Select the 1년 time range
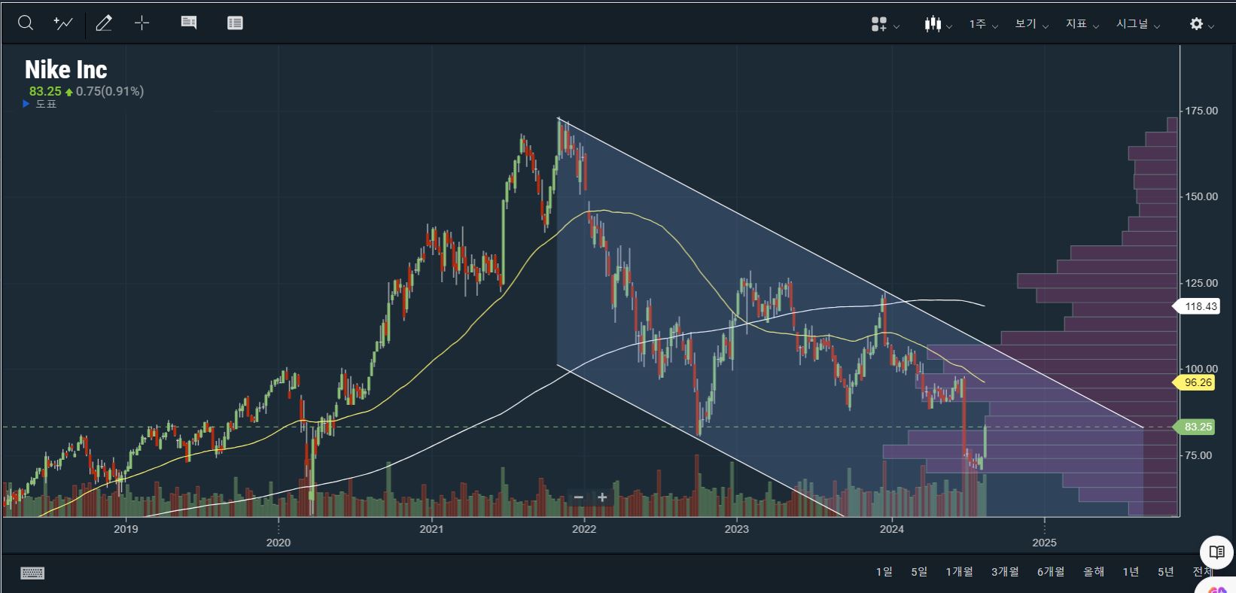The width and height of the screenshot is (1236, 593). (x=1131, y=572)
